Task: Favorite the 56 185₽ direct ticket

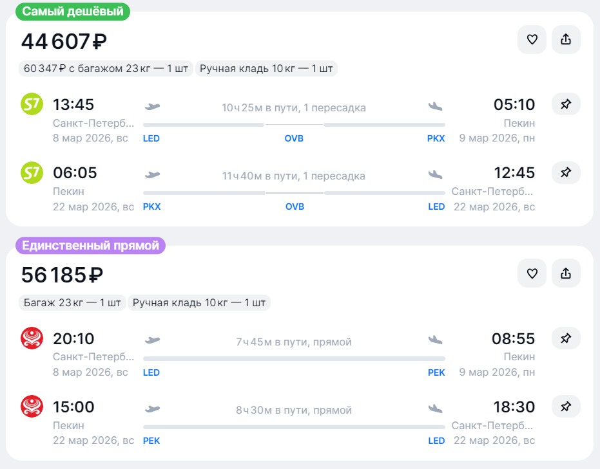Action: 532,273
